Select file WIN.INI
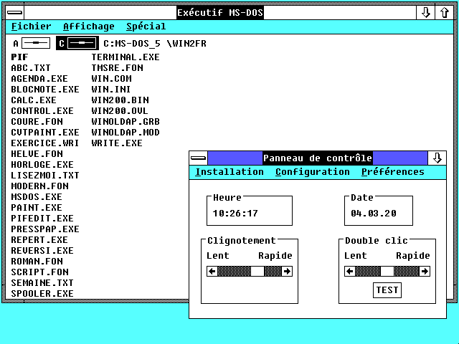This screenshot has width=459, height=344. (111, 89)
